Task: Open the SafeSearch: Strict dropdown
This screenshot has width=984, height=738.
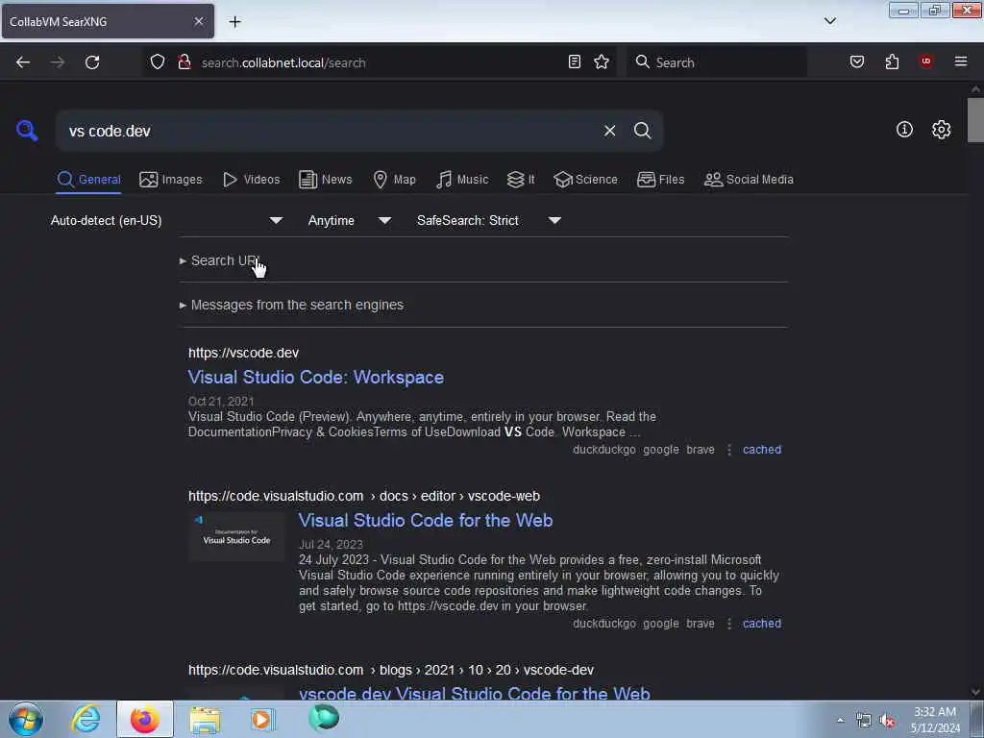Action: click(x=489, y=220)
